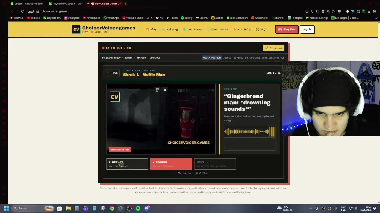
Task: Open the Pricing page
Action: 170,30
